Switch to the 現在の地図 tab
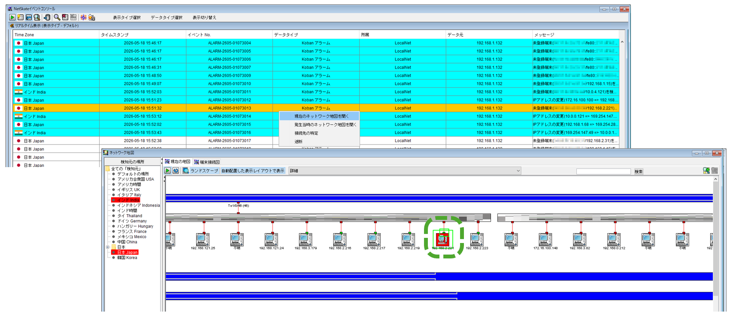Image resolution: width=733 pixels, height=318 pixels. coord(177,162)
